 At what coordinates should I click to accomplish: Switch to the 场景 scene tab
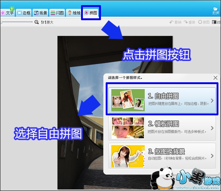[40, 13]
